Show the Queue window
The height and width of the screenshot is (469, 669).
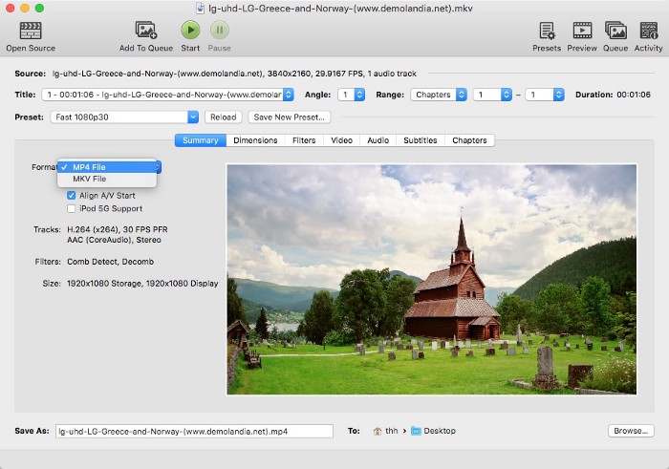coord(615,31)
